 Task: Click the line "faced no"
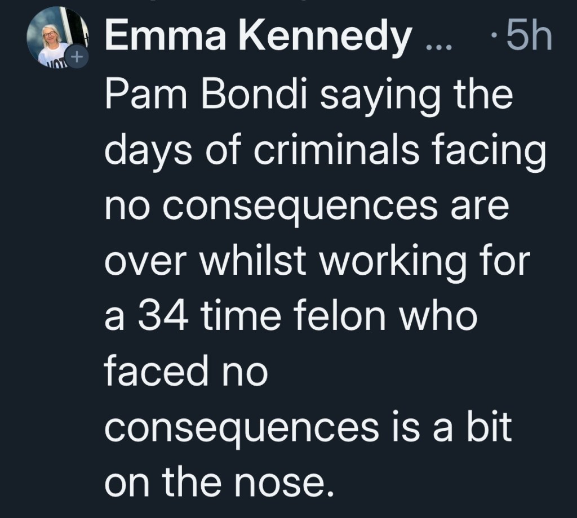(x=185, y=372)
